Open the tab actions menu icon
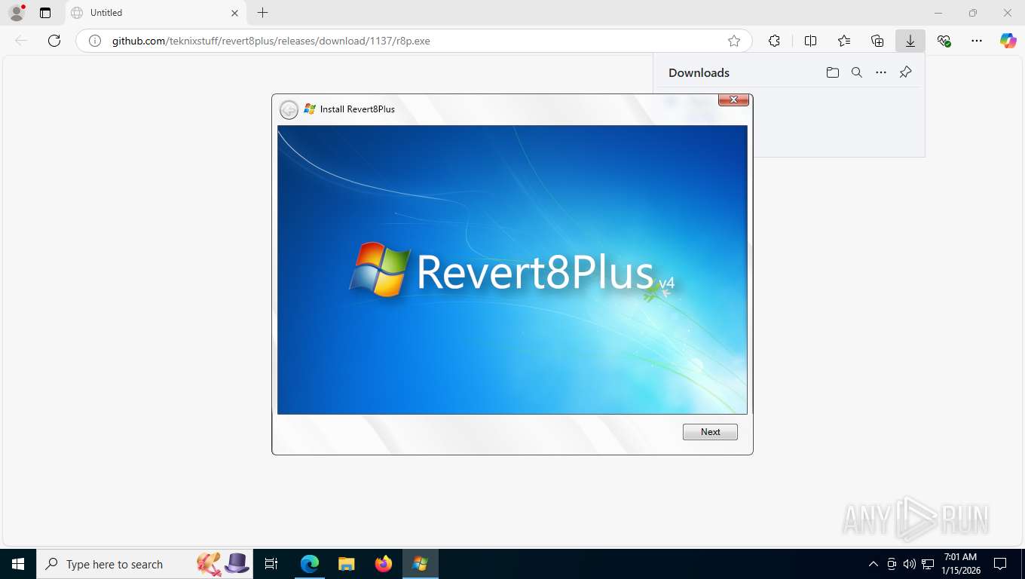The width and height of the screenshot is (1025, 579). pos(45,13)
